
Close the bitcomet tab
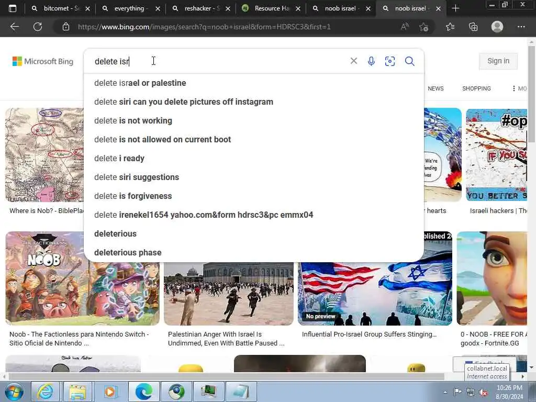point(87,8)
